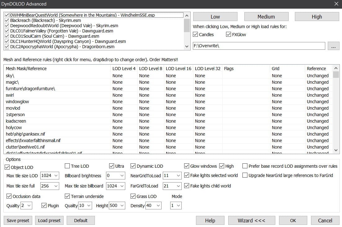
Task: Switch back with Wizard <<< button
Action: coord(251,221)
